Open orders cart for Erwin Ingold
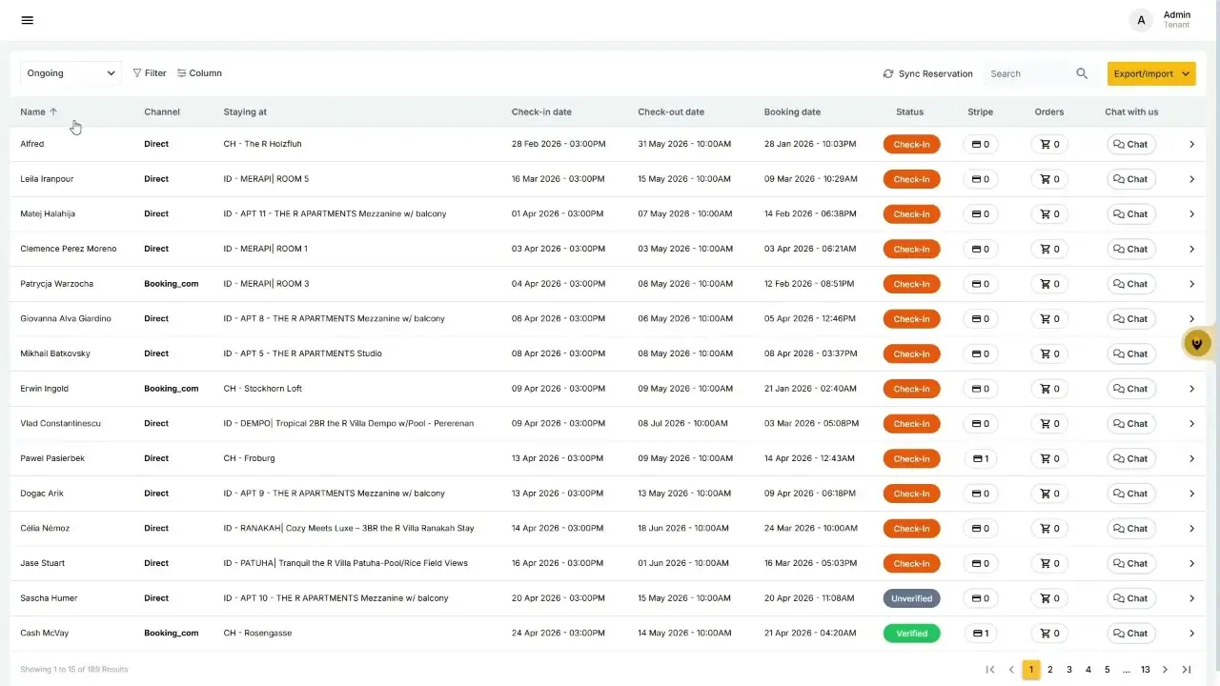 coord(1049,389)
